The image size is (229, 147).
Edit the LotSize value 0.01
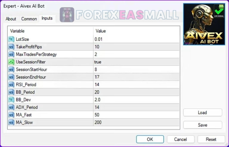pos(136,39)
